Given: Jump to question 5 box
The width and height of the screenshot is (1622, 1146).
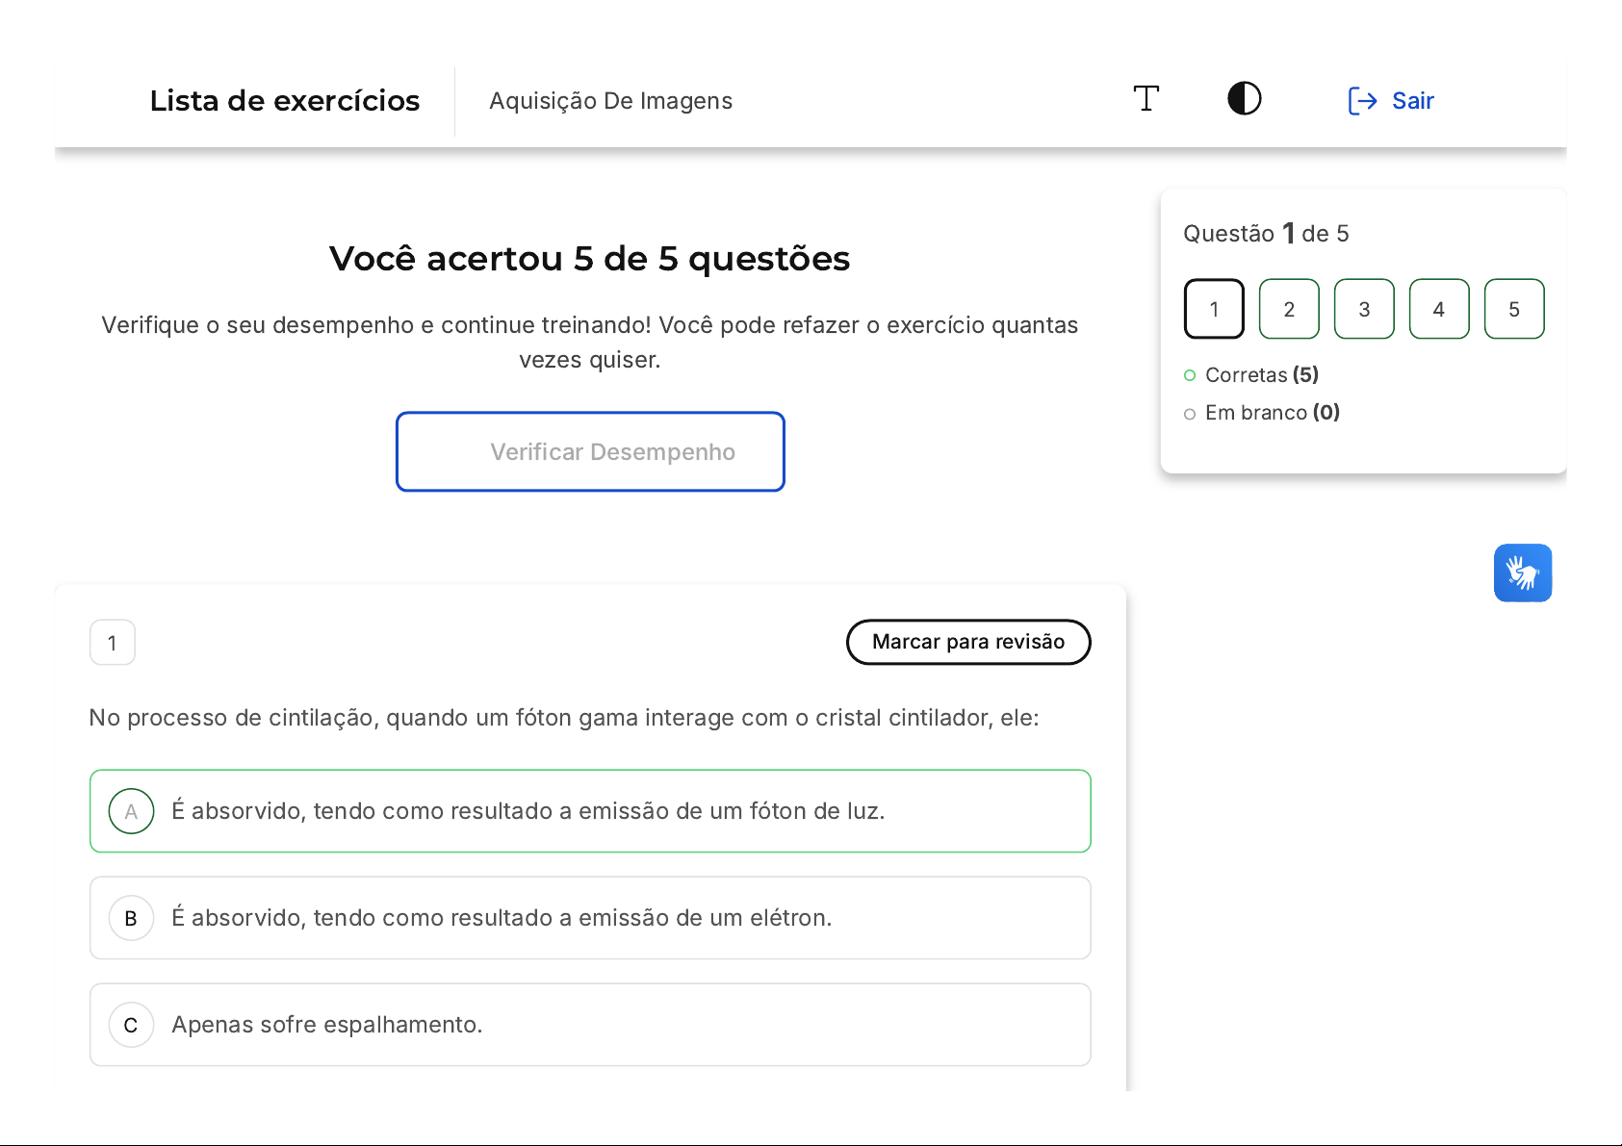Looking at the screenshot, I should point(1514,309).
